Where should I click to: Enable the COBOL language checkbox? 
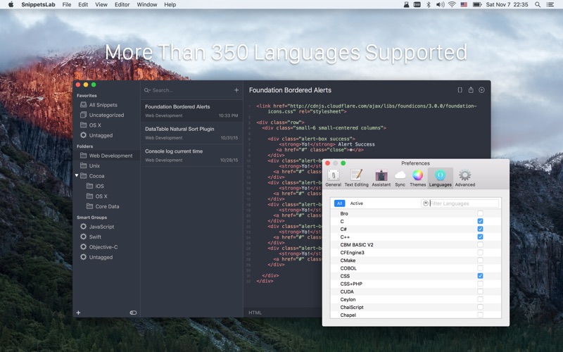coord(480,268)
